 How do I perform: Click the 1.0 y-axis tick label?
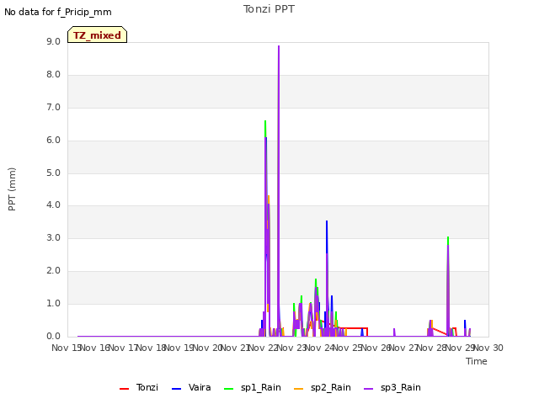(x=53, y=303)
